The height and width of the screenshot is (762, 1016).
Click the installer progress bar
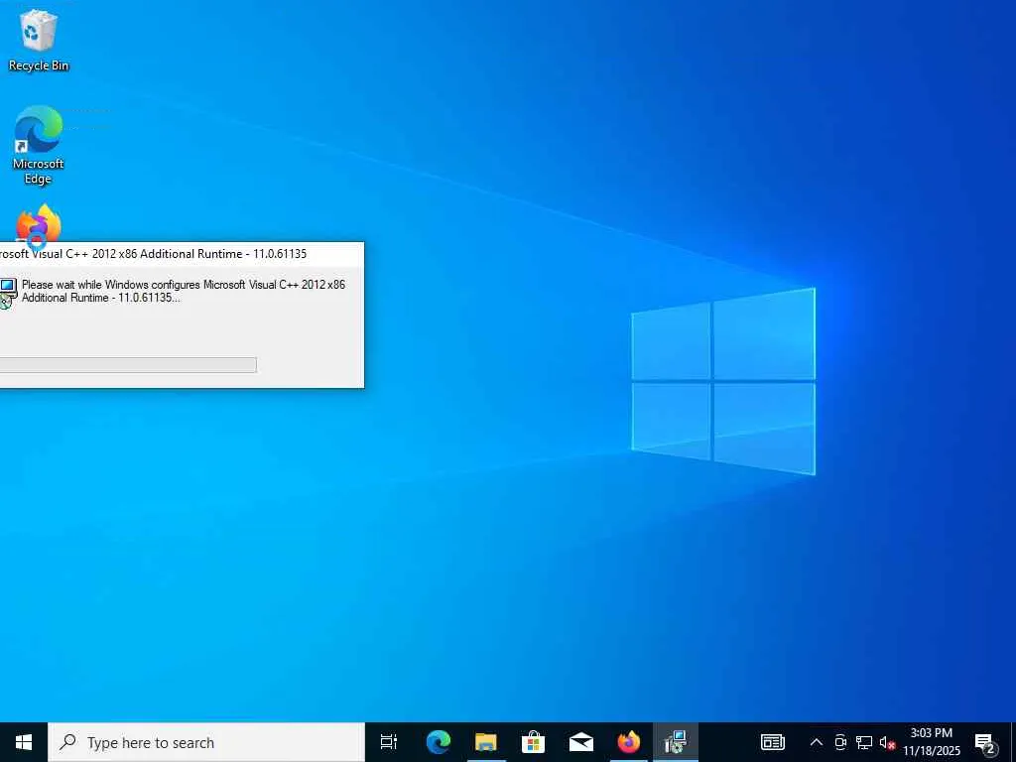128,365
